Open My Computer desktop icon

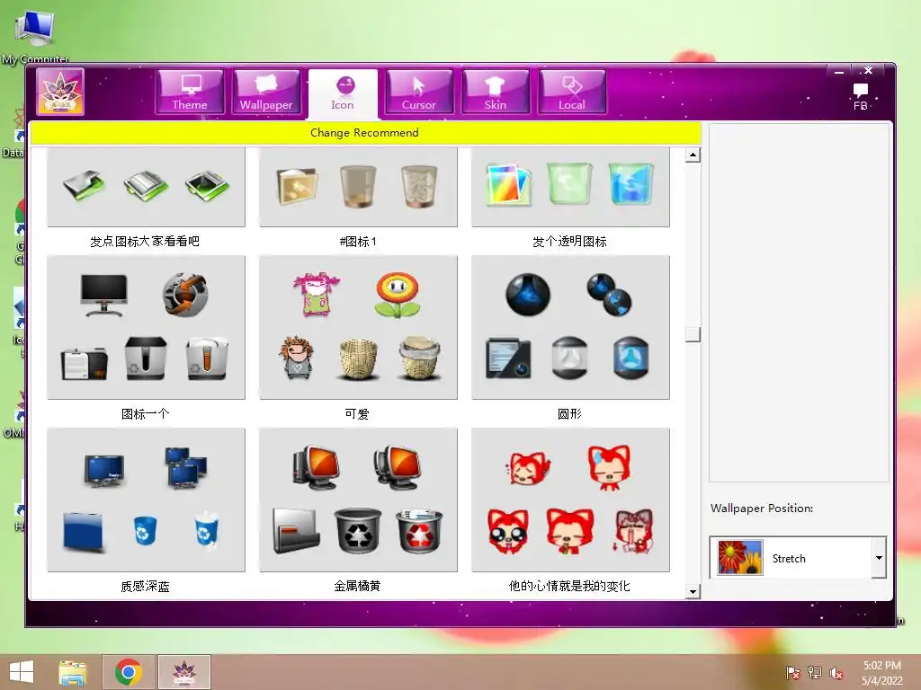(x=35, y=36)
